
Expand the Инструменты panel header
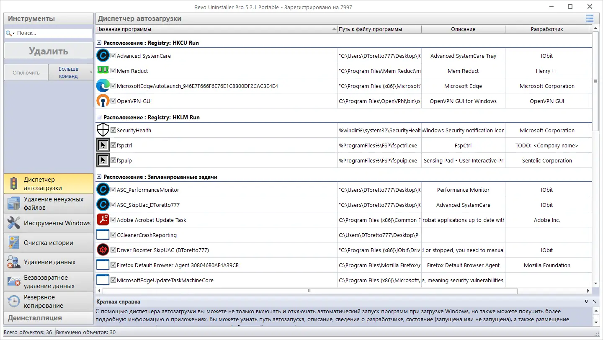(x=49, y=18)
